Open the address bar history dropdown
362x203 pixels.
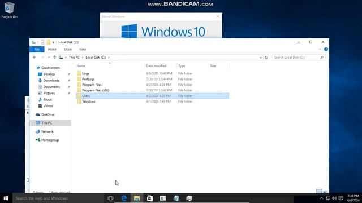click(x=260, y=58)
